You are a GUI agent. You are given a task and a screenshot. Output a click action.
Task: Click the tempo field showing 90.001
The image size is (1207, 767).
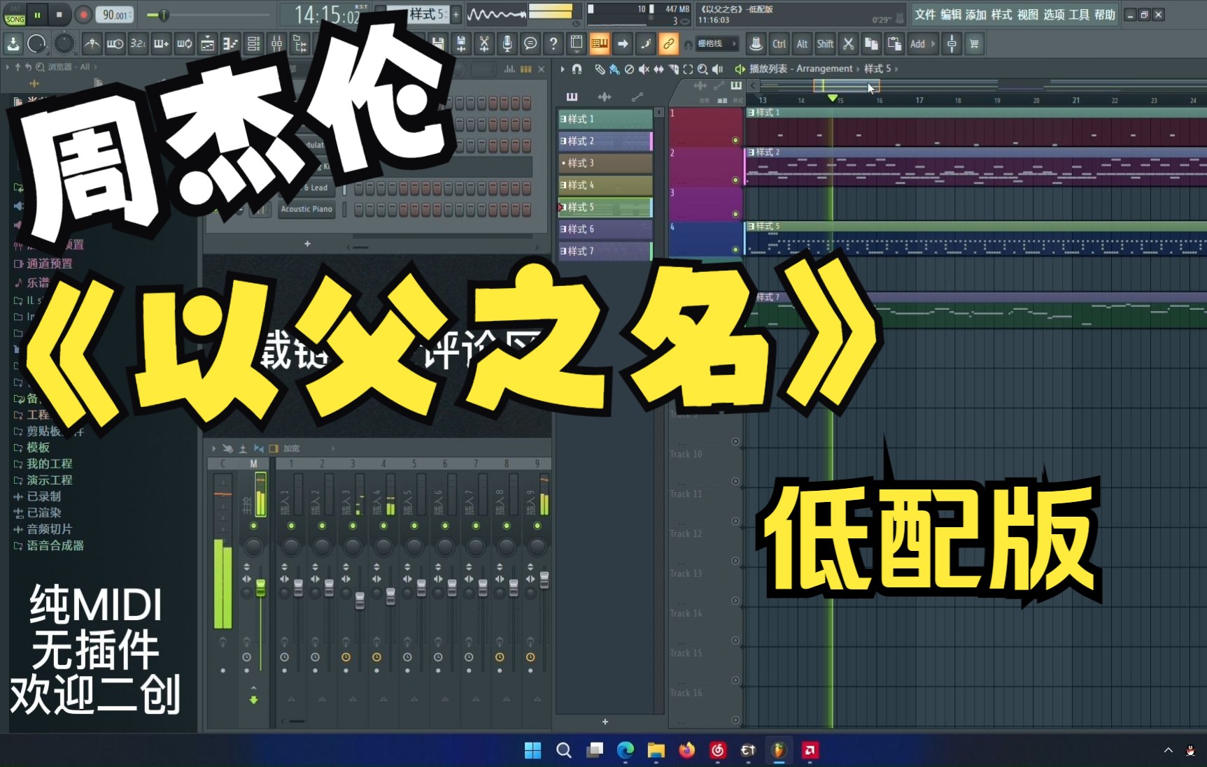115,15
